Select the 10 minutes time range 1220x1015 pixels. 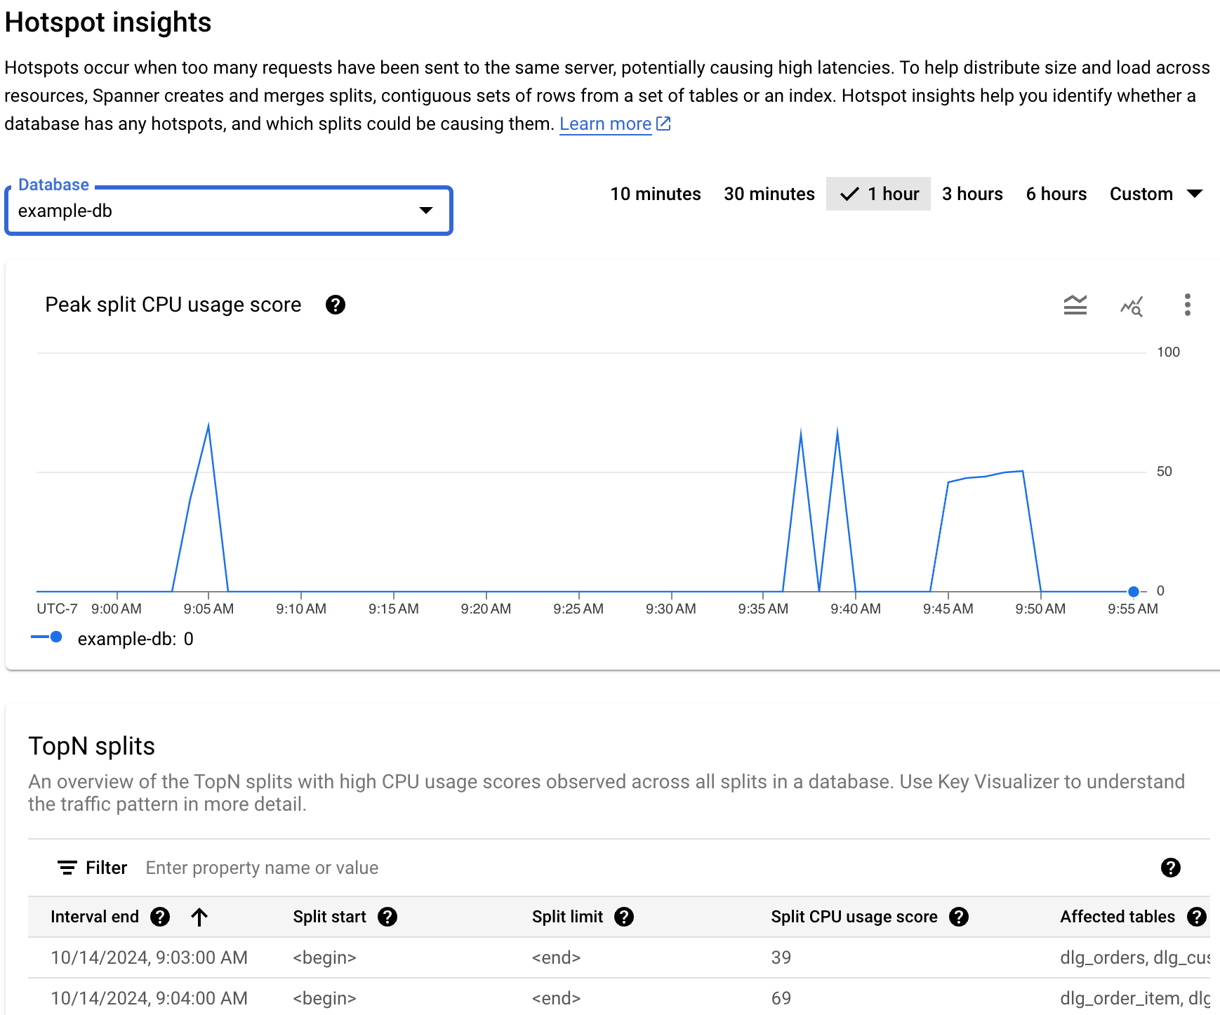[655, 194]
